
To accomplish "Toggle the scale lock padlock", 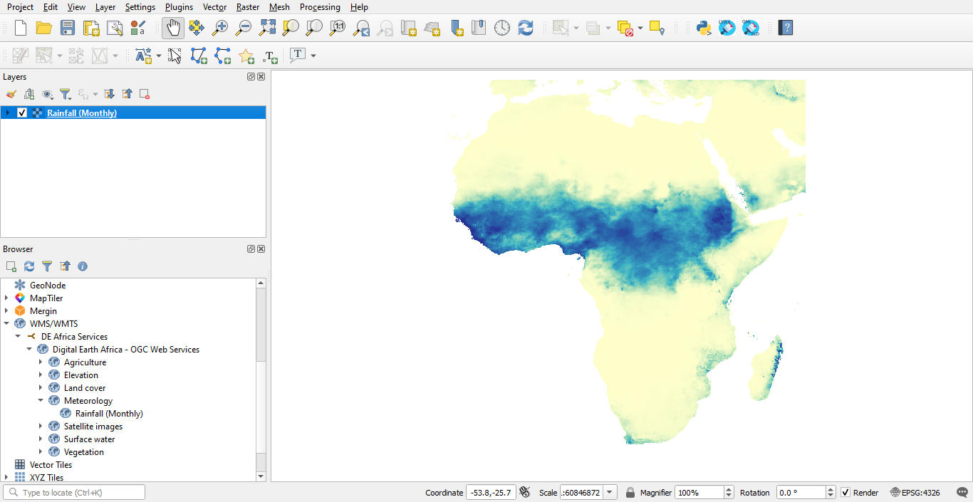I will coord(631,492).
